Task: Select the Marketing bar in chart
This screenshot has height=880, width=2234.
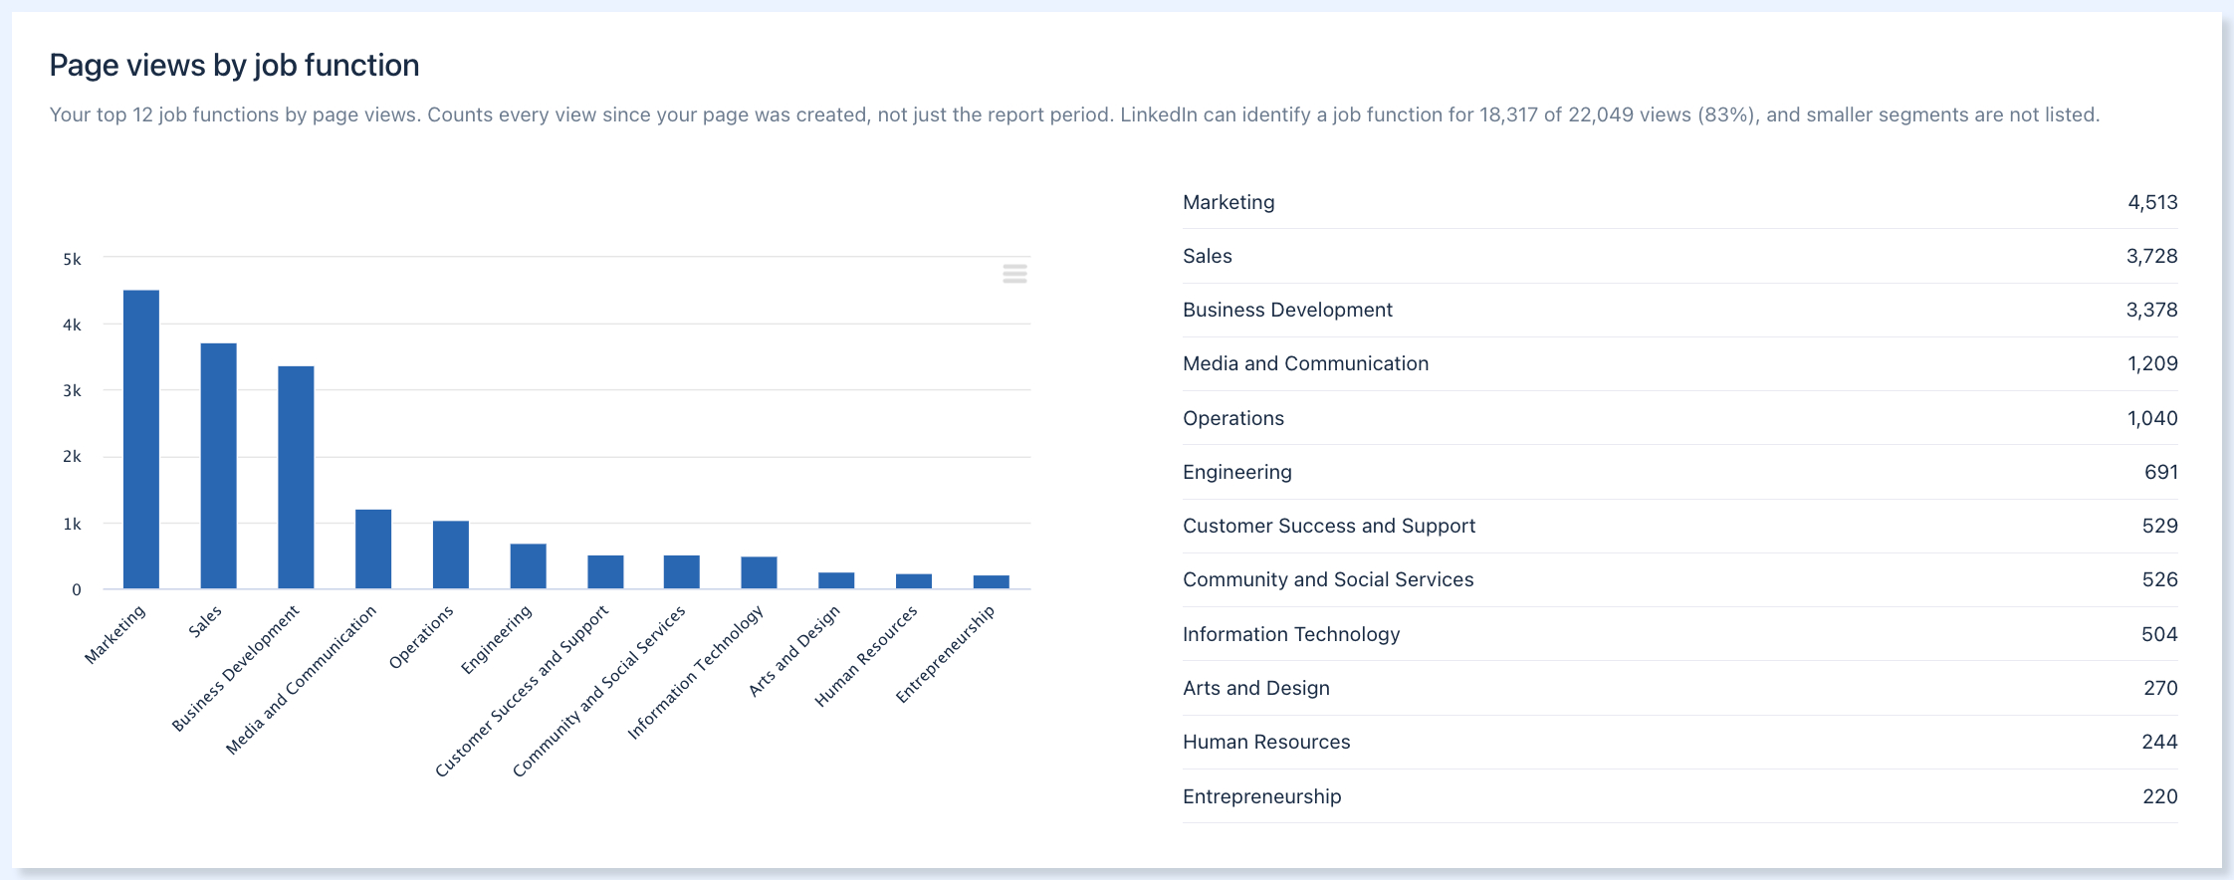Action: [141, 440]
